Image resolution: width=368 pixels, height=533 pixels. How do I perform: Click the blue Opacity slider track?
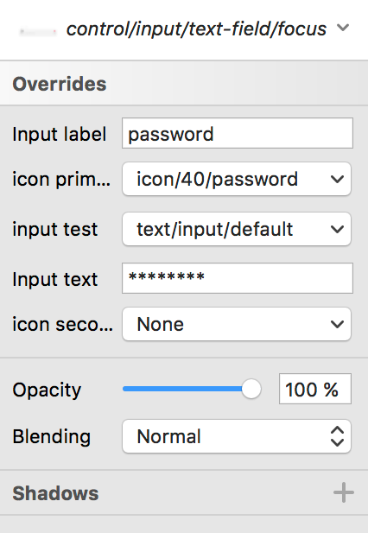pyautogui.click(x=182, y=389)
